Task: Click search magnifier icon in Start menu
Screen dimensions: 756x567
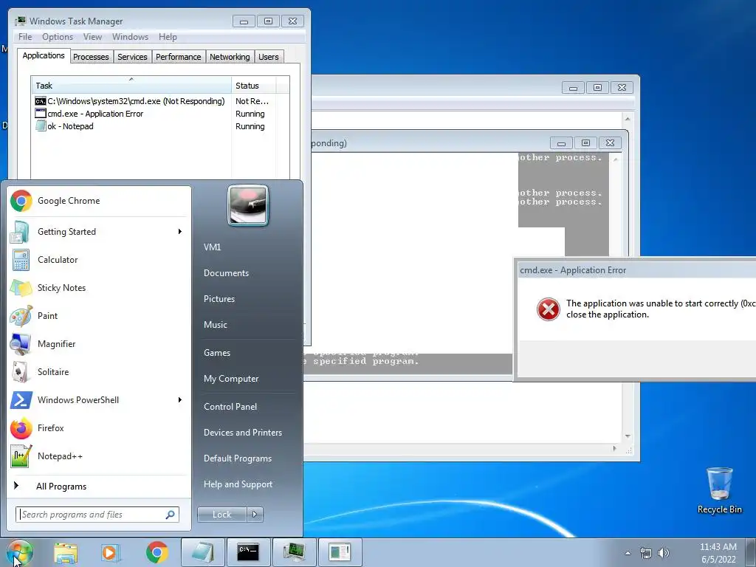Action: click(170, 515)
